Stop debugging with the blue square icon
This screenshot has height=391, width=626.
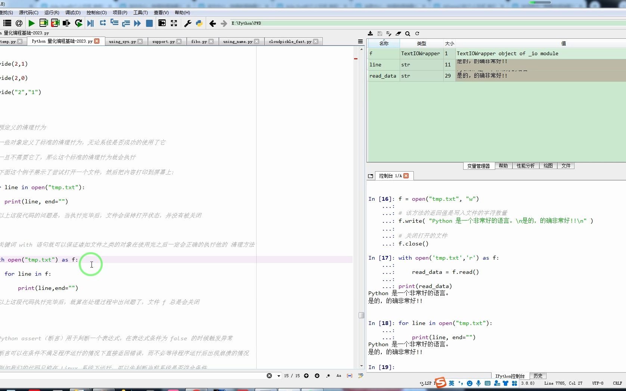149,23
